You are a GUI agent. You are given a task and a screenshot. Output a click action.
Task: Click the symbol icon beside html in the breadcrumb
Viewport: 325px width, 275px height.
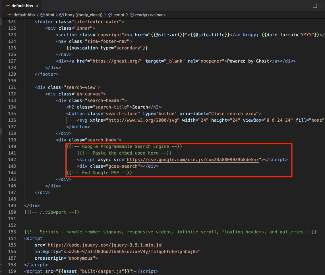click(42, 15)
